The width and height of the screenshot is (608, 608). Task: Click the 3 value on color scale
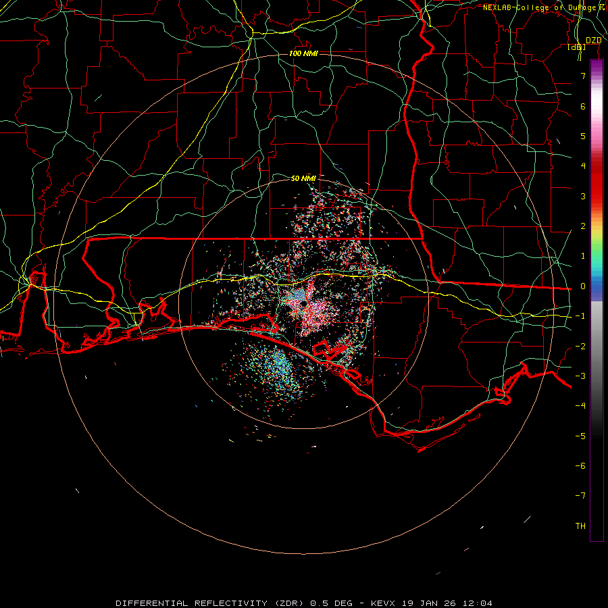(583, 196)
